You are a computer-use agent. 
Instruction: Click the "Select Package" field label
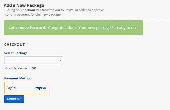[16, 53]
